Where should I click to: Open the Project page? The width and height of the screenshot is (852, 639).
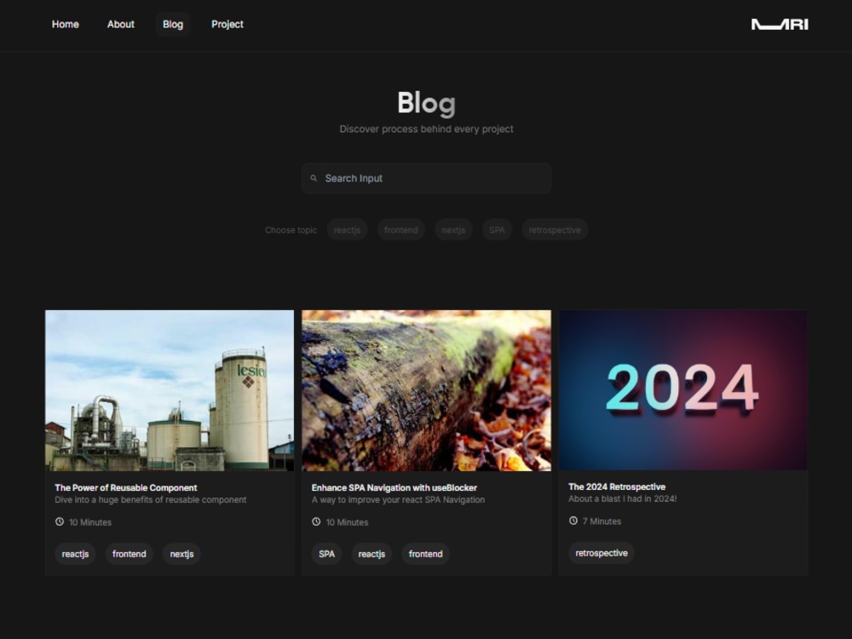click(x=227, y=25)
